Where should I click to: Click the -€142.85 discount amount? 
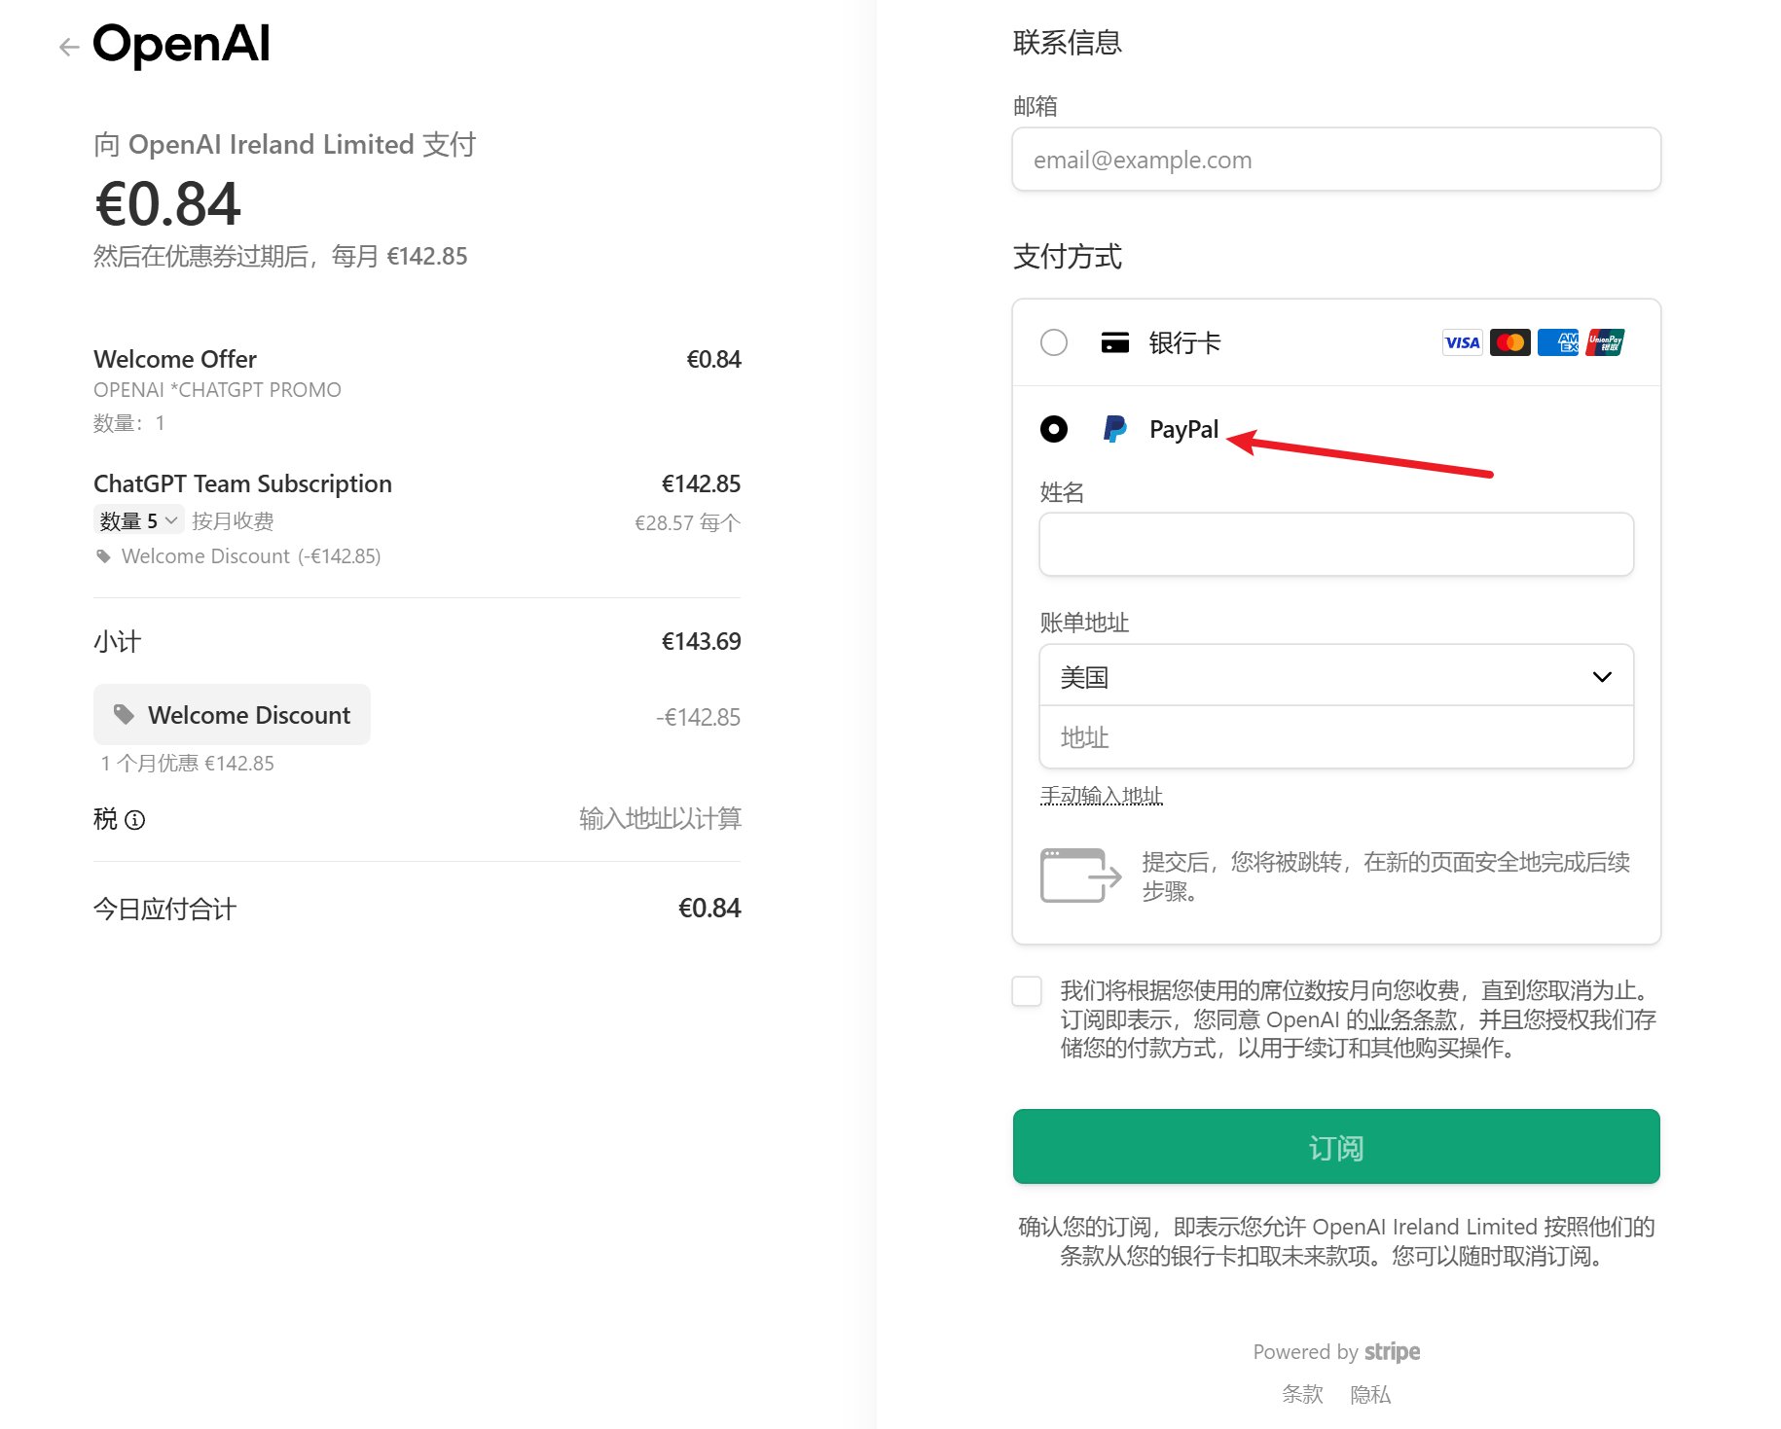[x=698, y=717]
